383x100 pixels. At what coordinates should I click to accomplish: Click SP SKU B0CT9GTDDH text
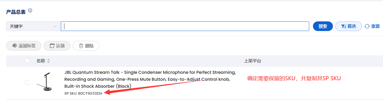(x=83, y=93)
